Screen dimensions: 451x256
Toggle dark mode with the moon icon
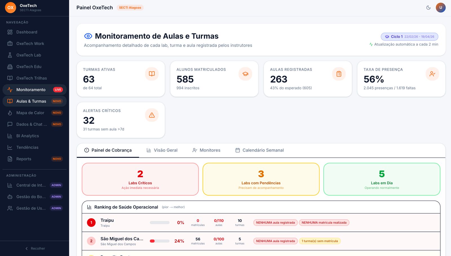coord(428,8)
